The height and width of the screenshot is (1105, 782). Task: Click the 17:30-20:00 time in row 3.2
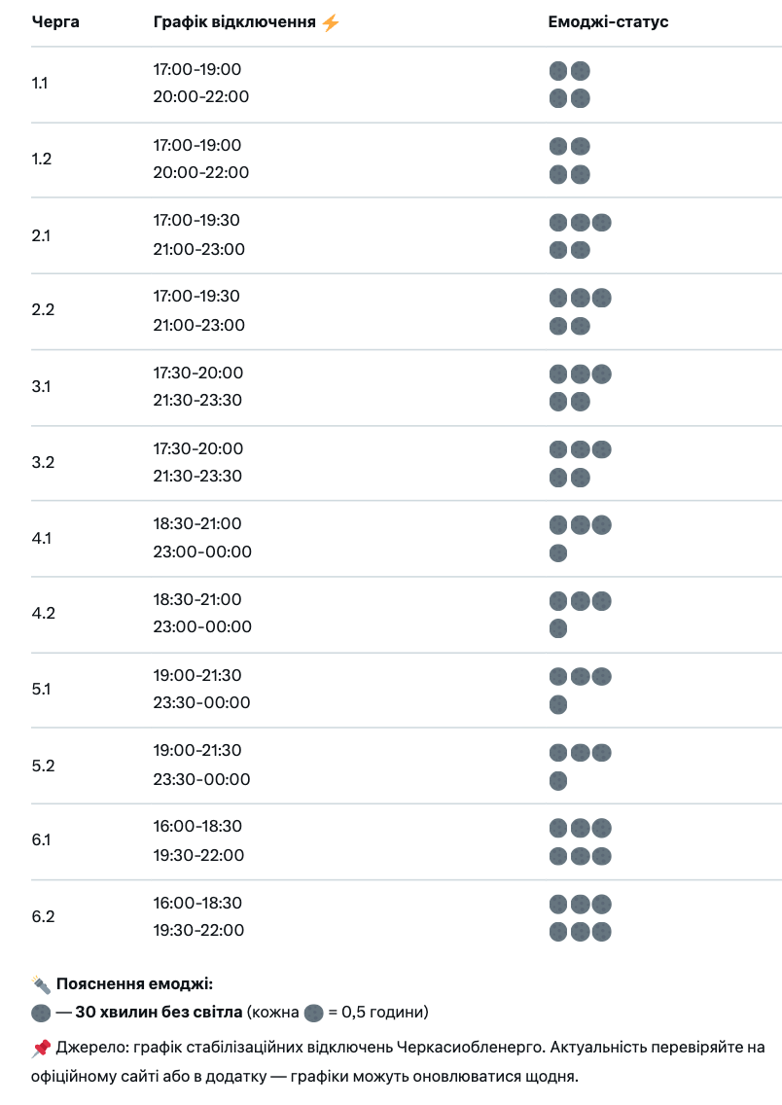tap(198, 449)
